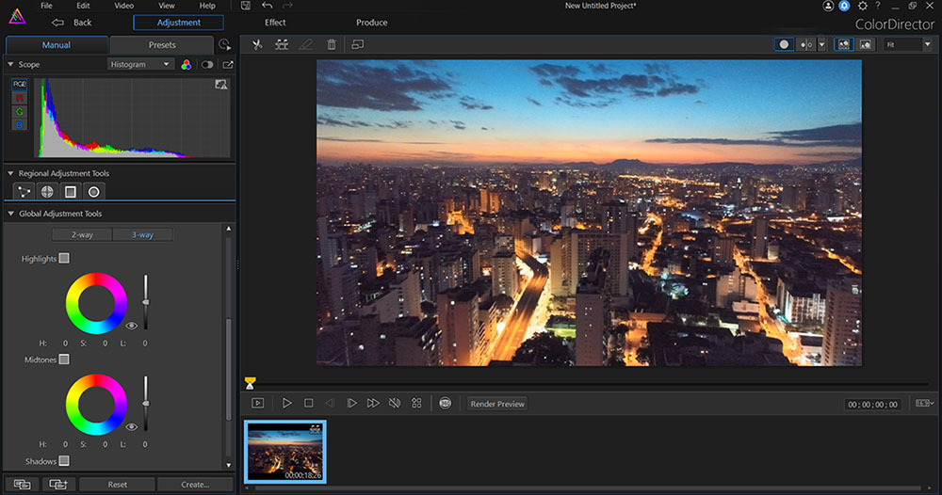Select the R red histogram channel
942x495 pixels.
point(19,98)
